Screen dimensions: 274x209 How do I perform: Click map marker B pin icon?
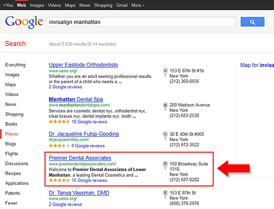click(x=165, y=106)
